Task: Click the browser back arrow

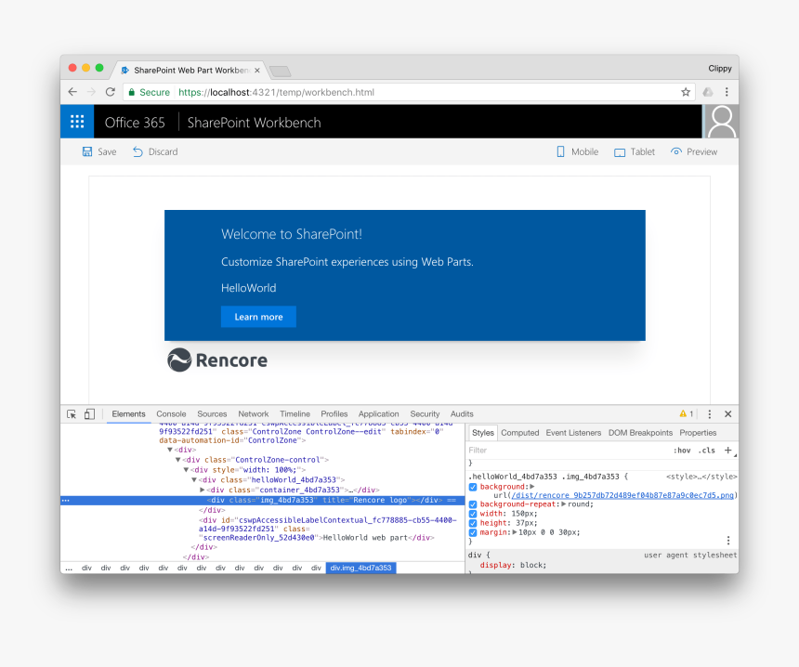Action: point(72,92)
